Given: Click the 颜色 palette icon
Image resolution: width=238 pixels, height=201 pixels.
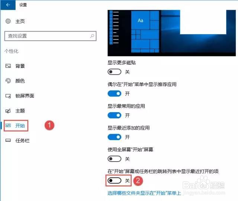Looking at the screenshot, I should point(8,81).
